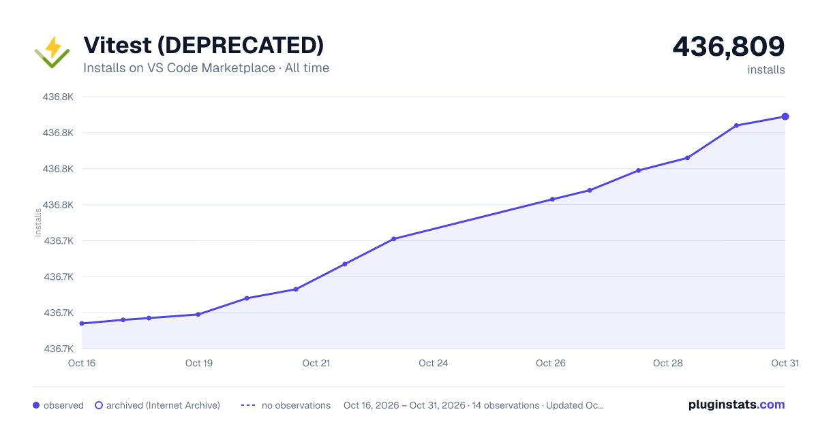The height and width of the screenshot is (429, 818).
Task: Click the 436,809 installs total
Action: [729, 46]
